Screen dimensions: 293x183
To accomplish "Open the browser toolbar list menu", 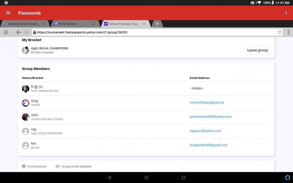I will point(6,32).
